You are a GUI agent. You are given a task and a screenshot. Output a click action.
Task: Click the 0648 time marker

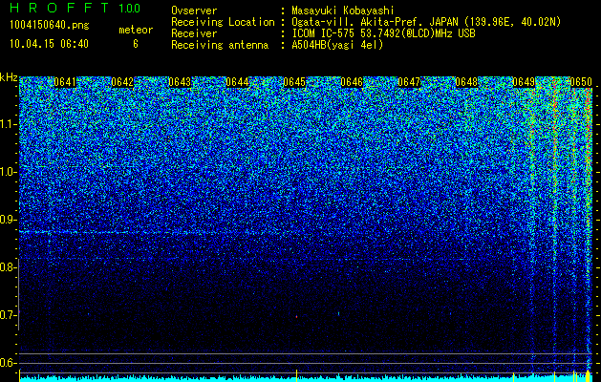coord(466,82)
